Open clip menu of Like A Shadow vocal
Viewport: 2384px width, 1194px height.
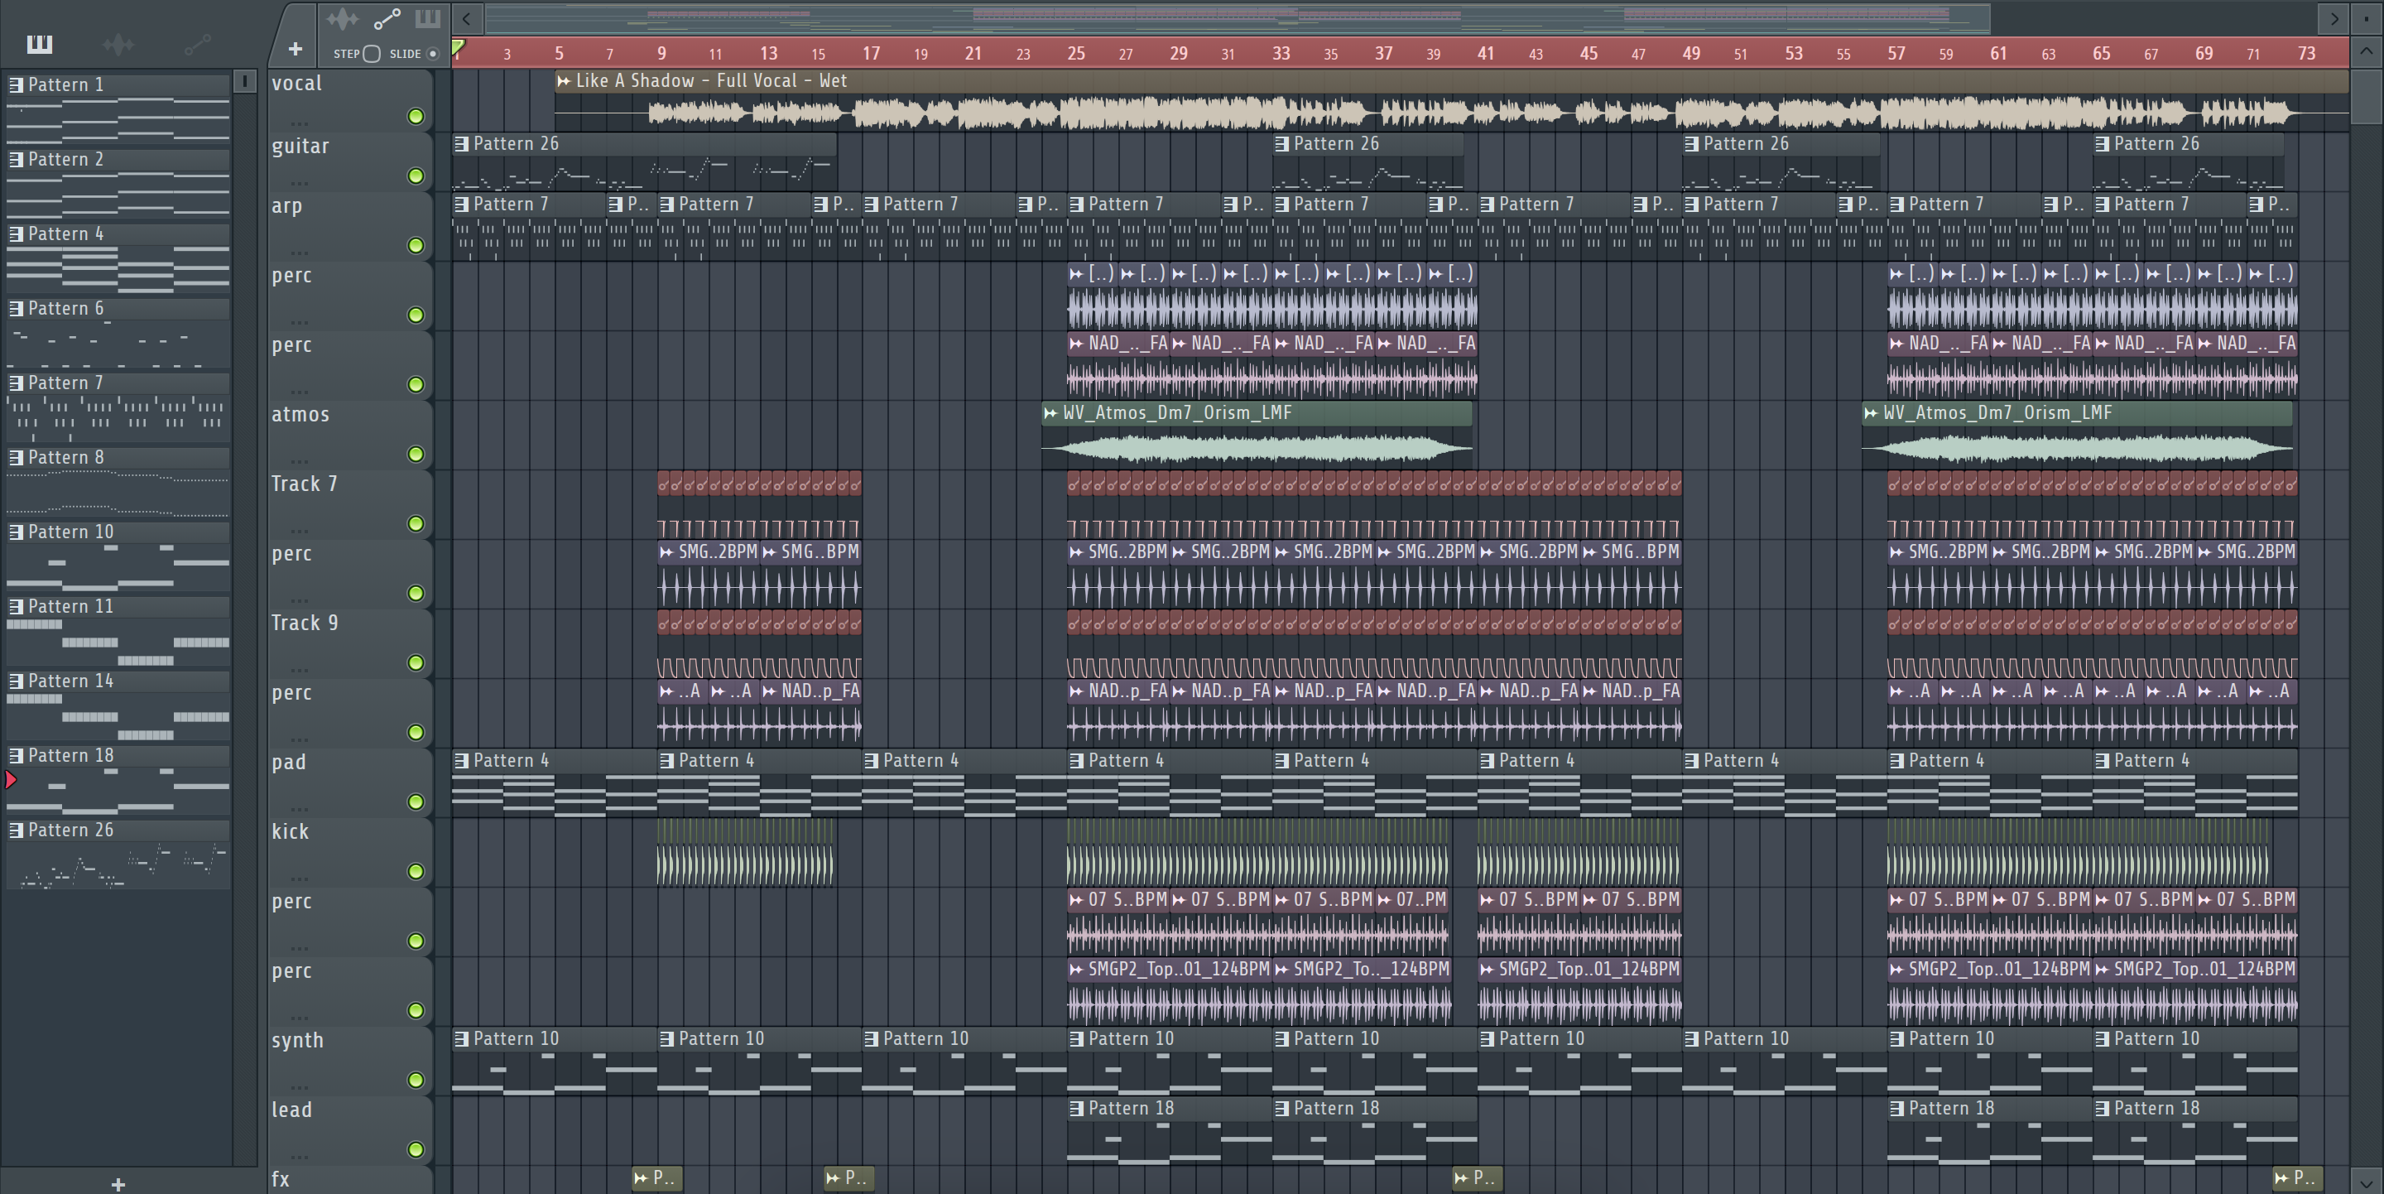pos(564,80)
